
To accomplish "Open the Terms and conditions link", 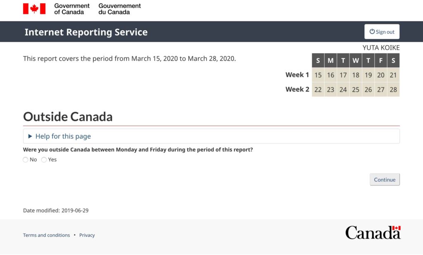I will (x=46, y=235).
